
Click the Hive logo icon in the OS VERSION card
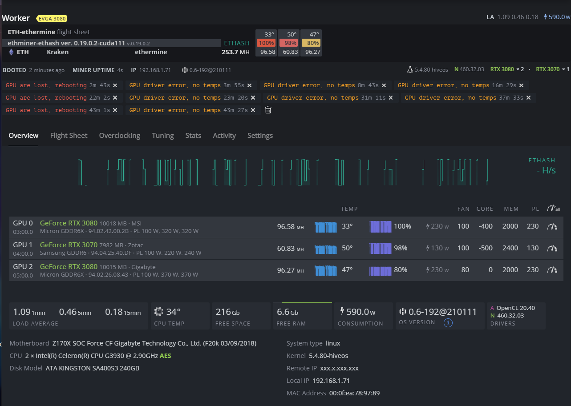[403, 312]
